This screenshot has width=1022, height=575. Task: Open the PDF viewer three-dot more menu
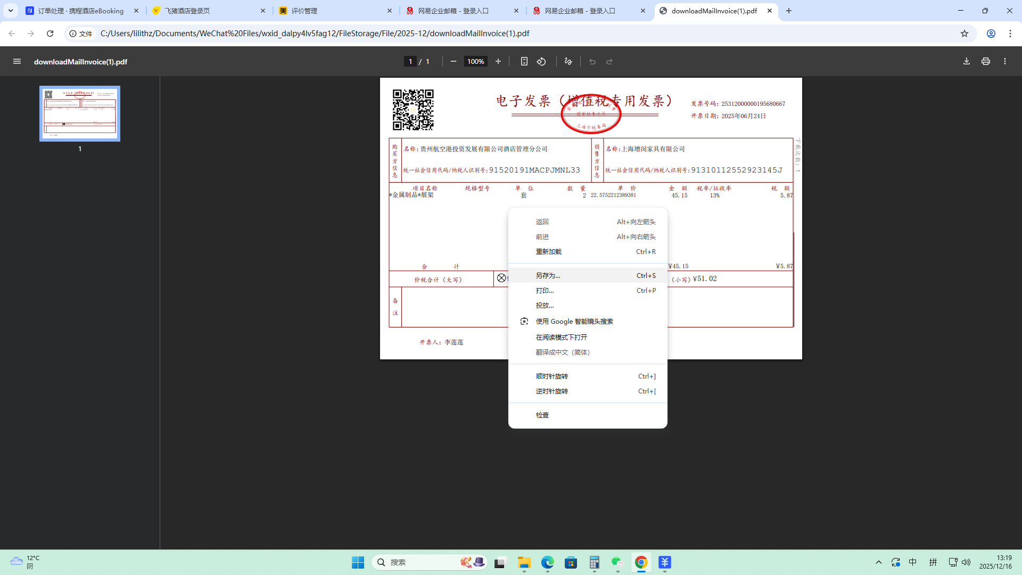(x=1005, y=62)
